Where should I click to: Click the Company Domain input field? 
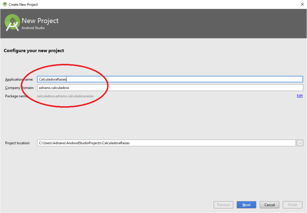click(170, 88)
